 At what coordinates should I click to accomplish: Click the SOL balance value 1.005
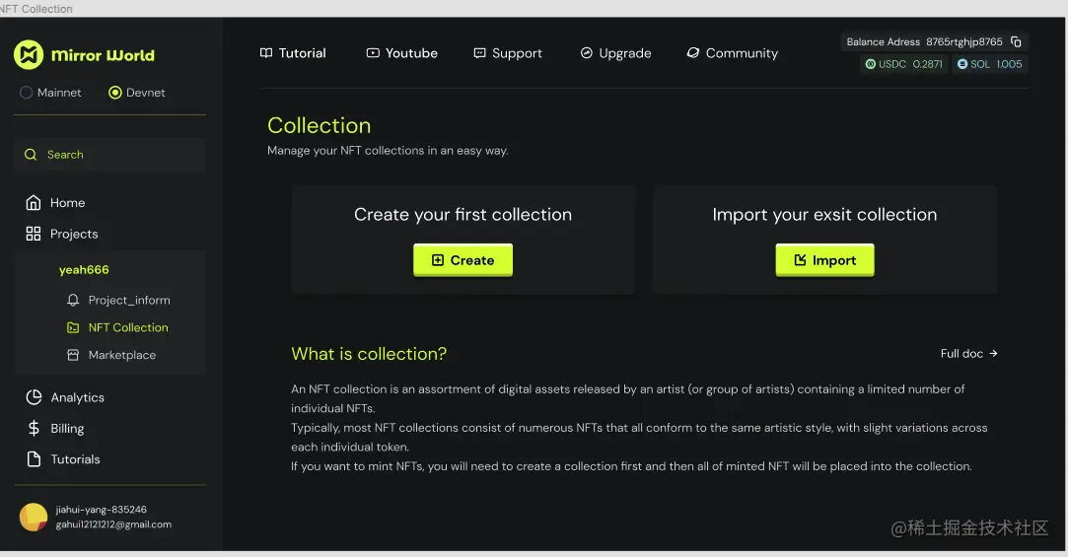point(1010,64)
